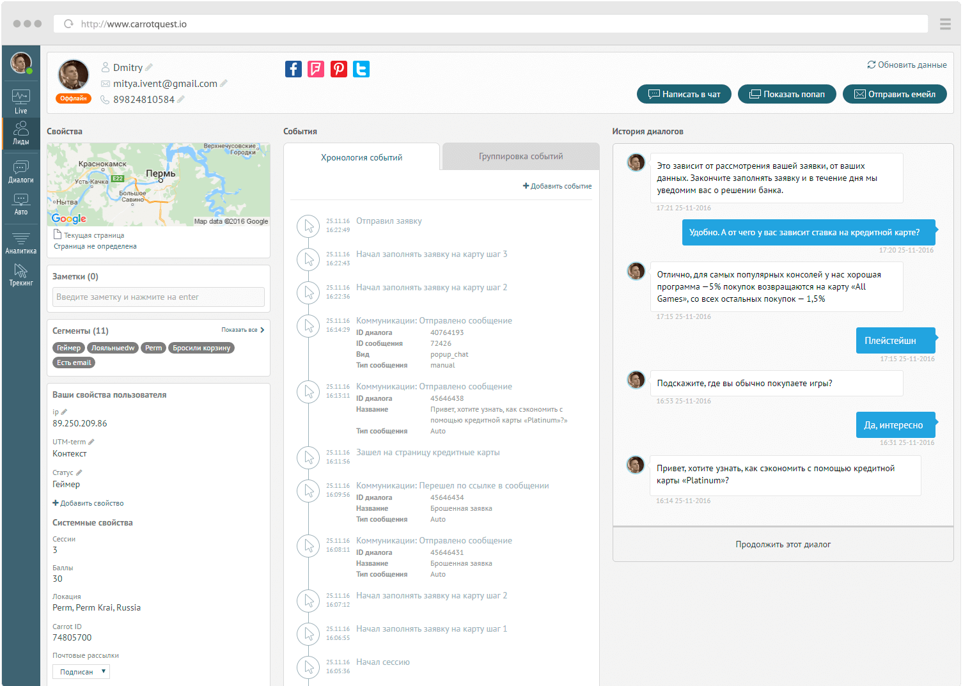Select the Есть email segment tag

(x=74, y=362)
